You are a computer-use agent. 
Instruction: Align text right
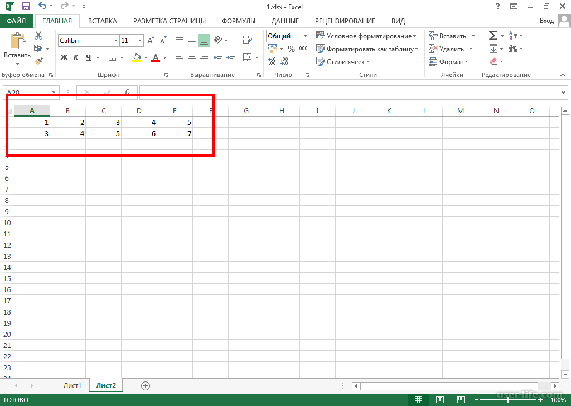coord(204,57)
